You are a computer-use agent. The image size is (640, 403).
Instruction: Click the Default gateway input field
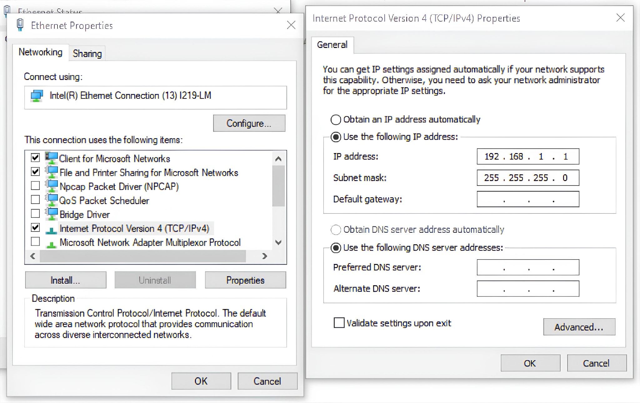pyautogui.click(x=527, y=199)
